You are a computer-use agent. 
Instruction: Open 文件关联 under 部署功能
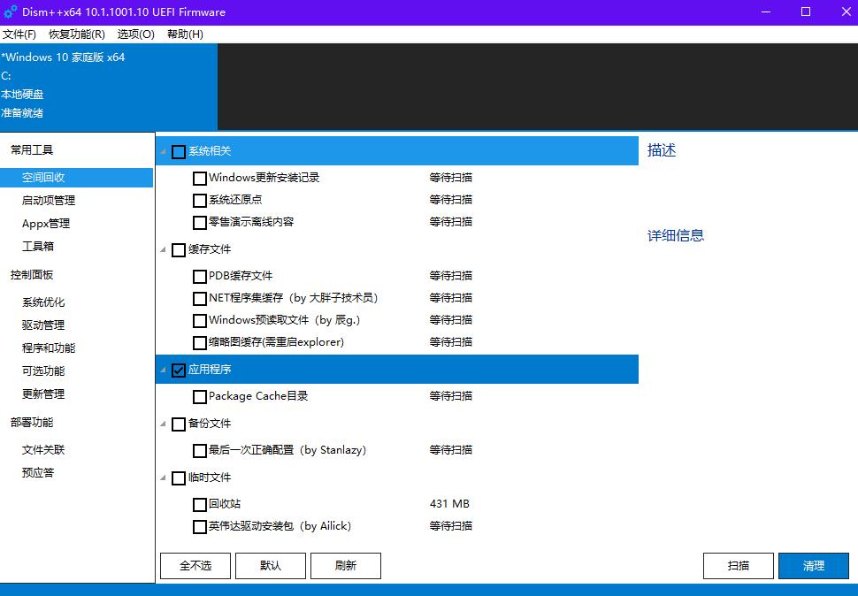(x=43, y=450)
